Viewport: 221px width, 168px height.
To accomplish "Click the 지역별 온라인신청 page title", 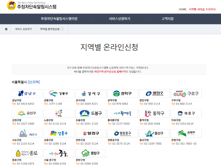I will point(109,47).
